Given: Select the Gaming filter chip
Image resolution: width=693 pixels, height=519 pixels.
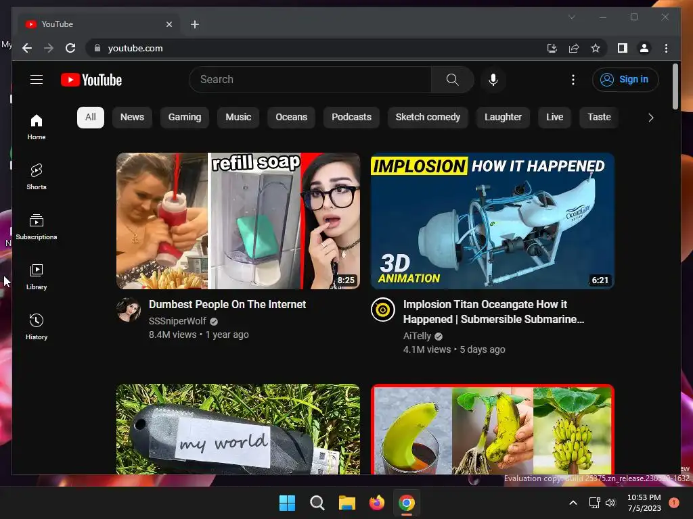Looking at the screenshot, I should (x=185, y=118).
